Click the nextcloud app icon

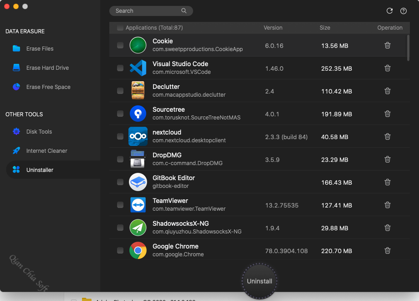pos(138,136)
